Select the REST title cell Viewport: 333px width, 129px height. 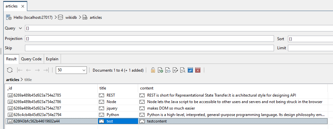pyautogui.click(x=118, y=95)
